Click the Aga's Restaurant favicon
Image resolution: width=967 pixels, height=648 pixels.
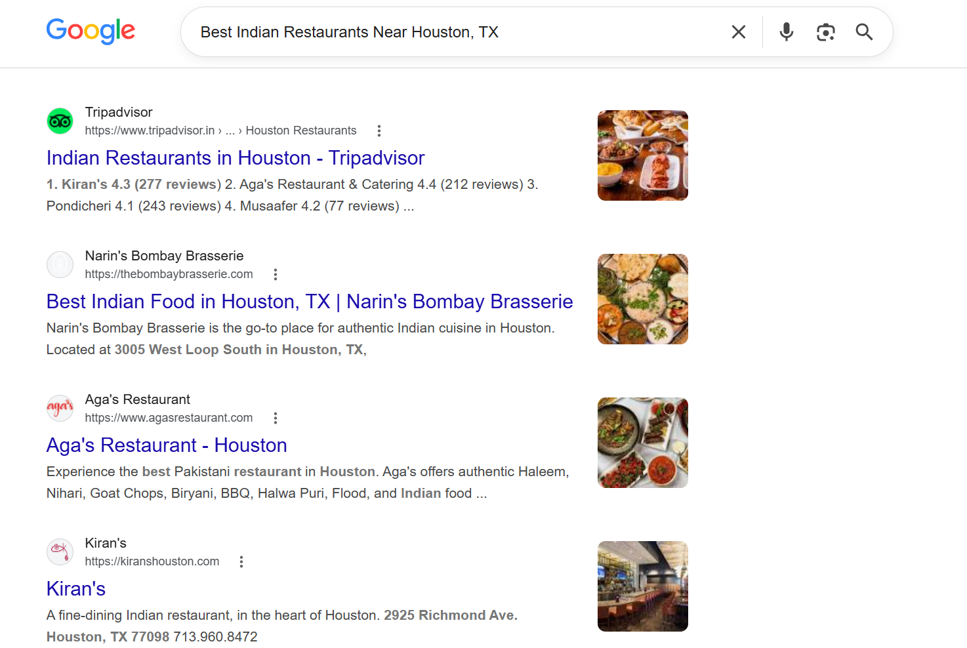(x=60, y=409)
